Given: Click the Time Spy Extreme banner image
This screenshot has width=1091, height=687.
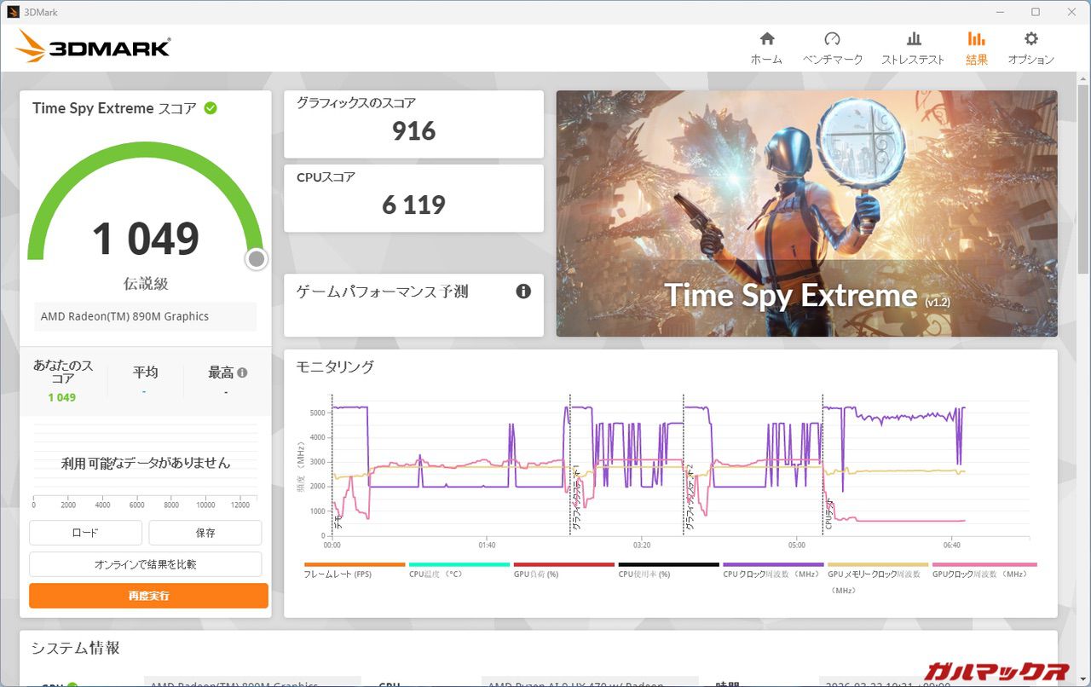Looking at the screenshot, I should (x=806, y=213).
